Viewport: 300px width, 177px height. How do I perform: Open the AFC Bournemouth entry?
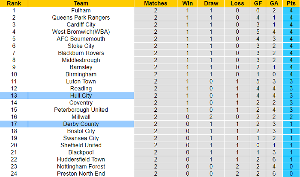81,39
